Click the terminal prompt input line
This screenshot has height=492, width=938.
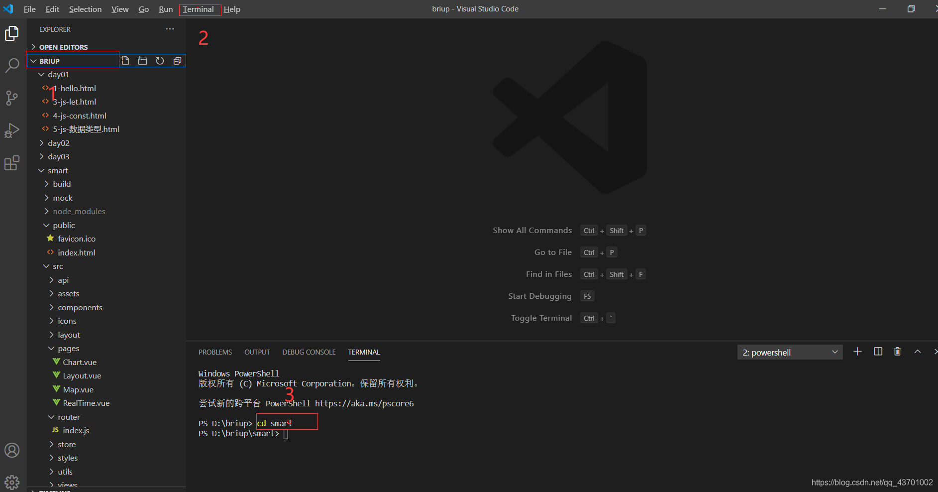(286, 434)
